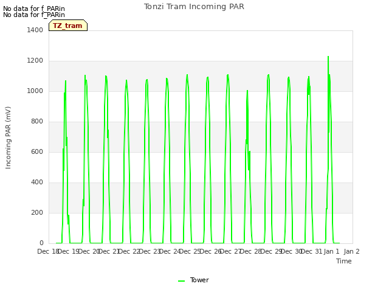Click the lower data peak on Dec 27

pyautogui.click(x=247, y=91)
